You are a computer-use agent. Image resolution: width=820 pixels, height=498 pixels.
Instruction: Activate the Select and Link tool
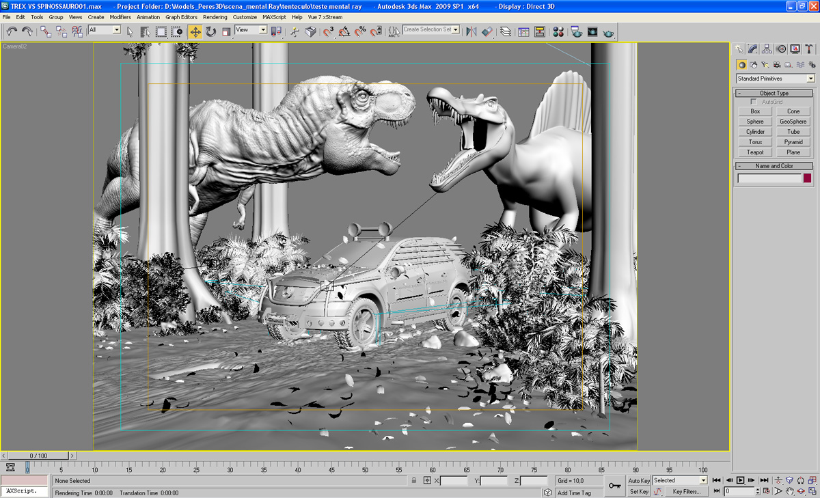[x=46, y=31]
